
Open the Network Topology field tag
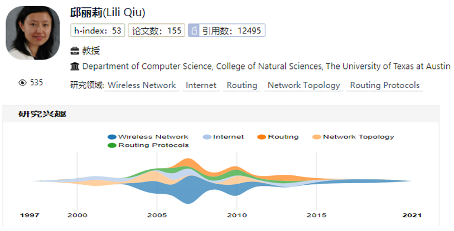click(303, 86)
